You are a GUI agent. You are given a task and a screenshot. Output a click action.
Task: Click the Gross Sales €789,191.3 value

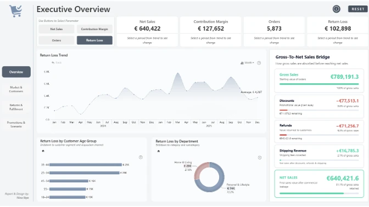(x=344, y=77)
